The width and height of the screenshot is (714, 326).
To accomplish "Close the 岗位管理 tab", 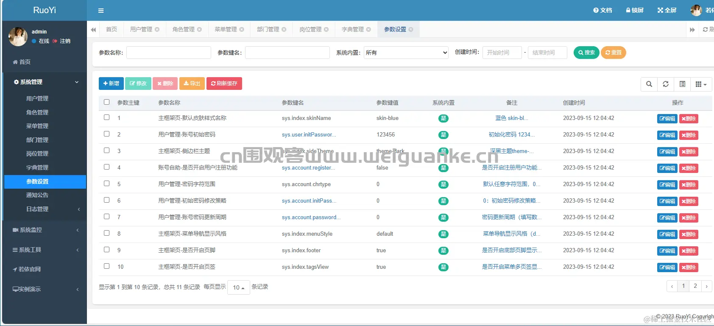I will point(326,29).
